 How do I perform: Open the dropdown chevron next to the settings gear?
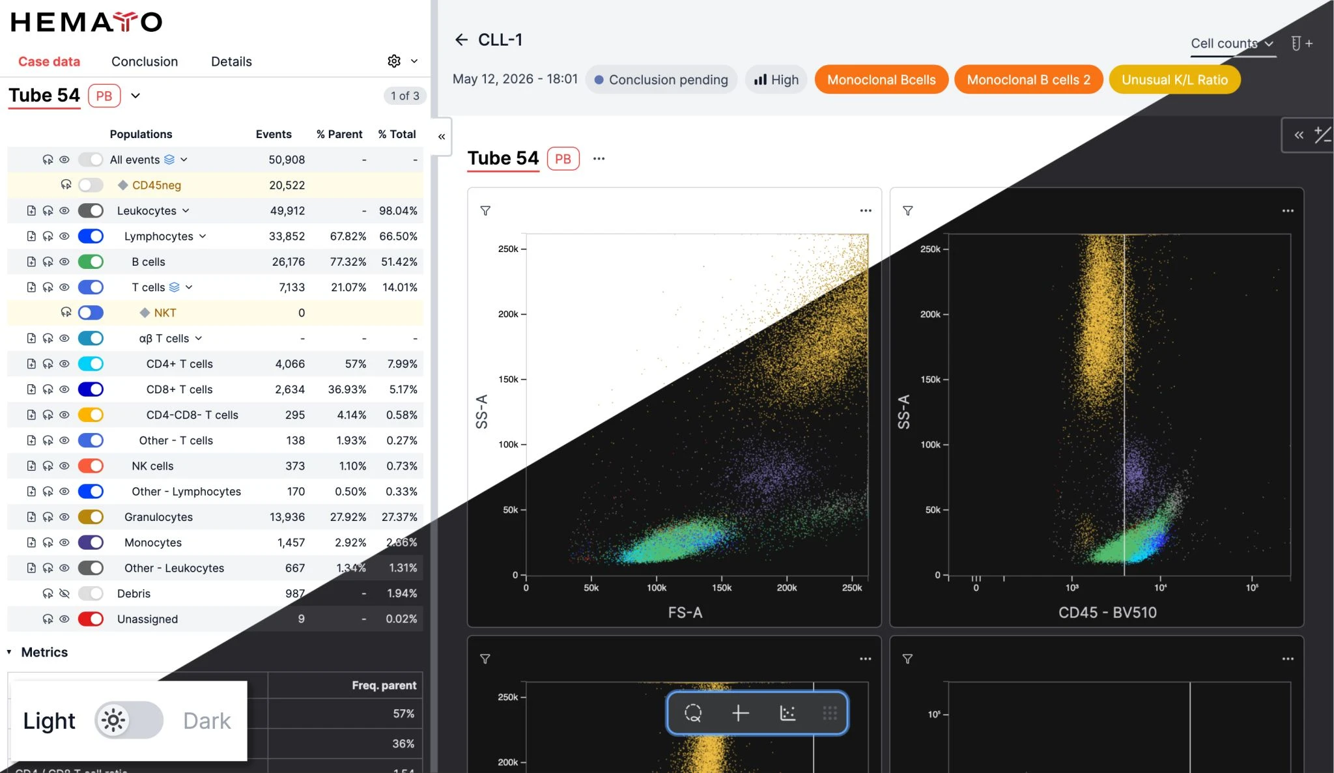[x=414, y=61]
